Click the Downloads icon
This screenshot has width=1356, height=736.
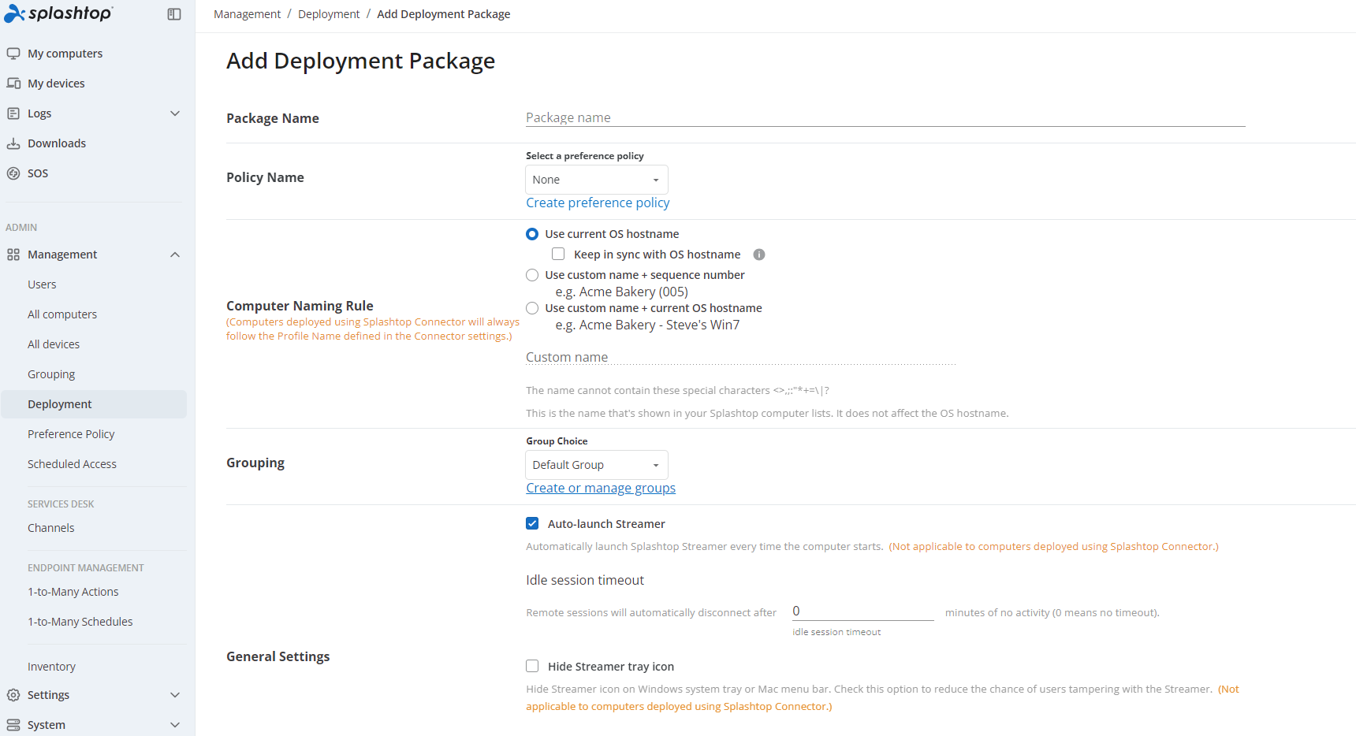(13, 143)
